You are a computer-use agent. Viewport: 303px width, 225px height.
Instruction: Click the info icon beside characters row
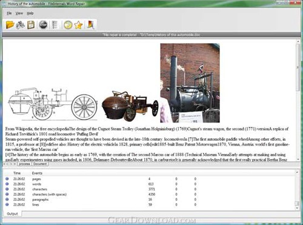point(7,189)
